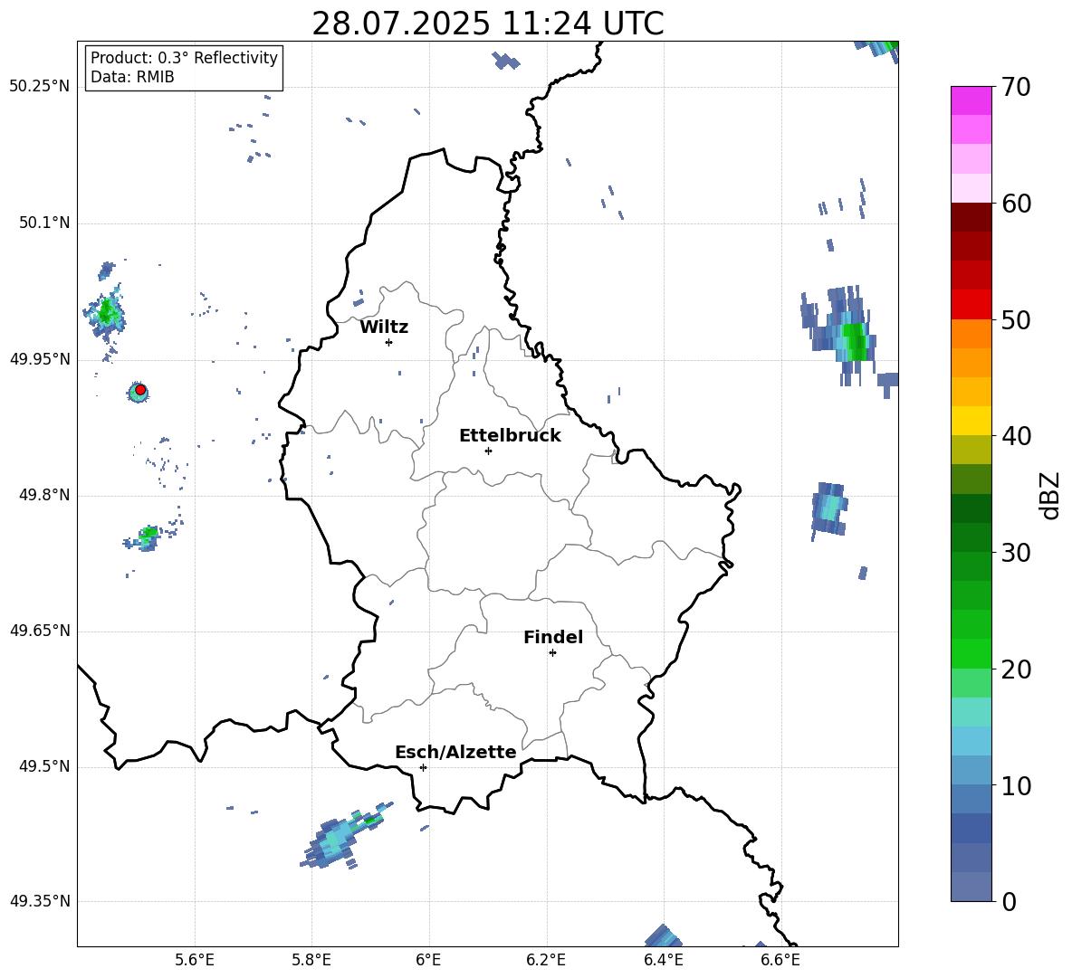Click the Esch/Alzette station cross marker
Screen dimensions: 1072x978
[x=423, y=767]
